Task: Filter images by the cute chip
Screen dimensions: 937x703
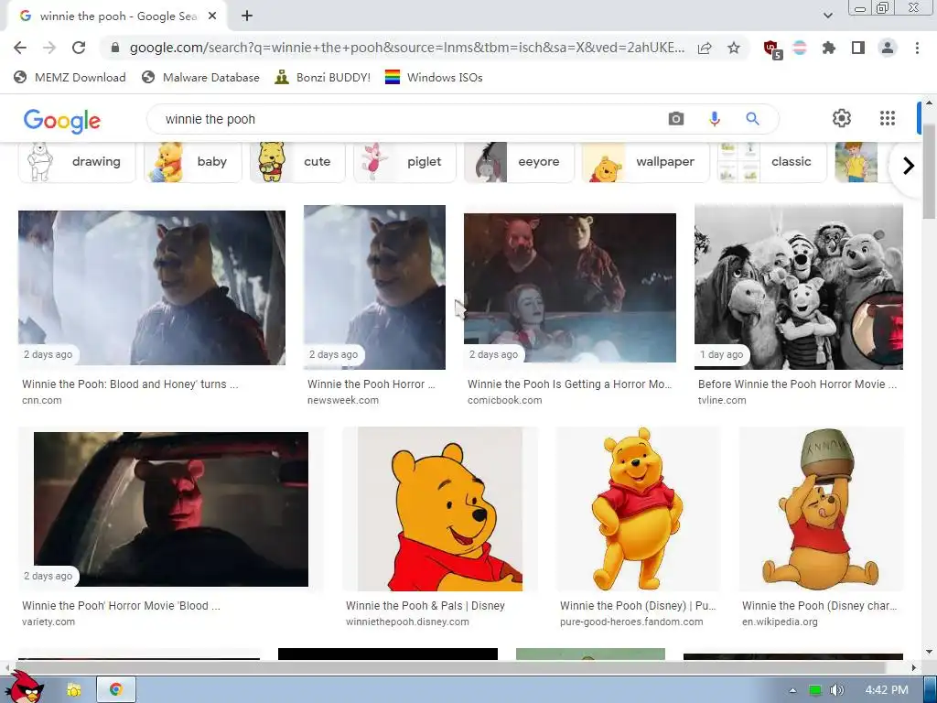Action: (x=297, y=162)
